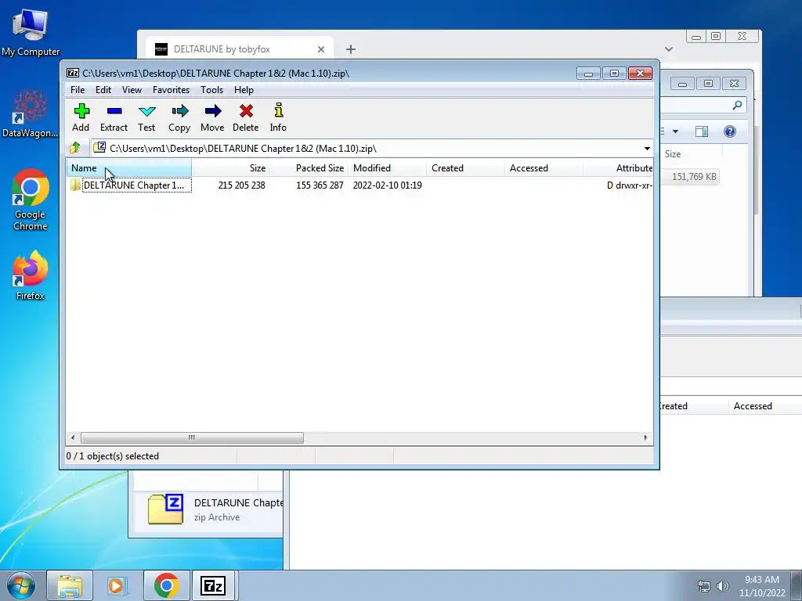Close the 7-Zip window

point(640,73)
